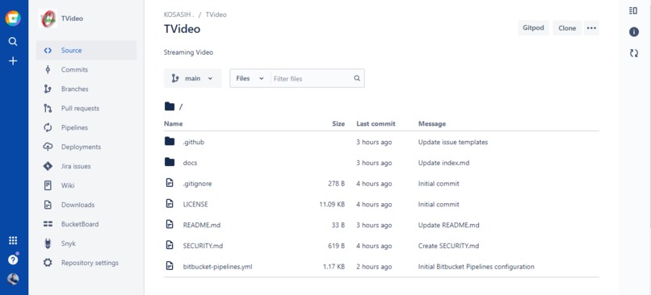Click the Create SECURITY.md commit message
This screenshot has height=295, width=651.
click(448, 246)
